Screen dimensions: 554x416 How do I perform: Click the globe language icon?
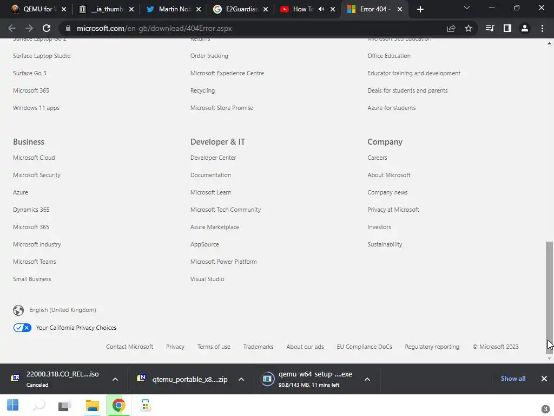[x=18, y=310]
